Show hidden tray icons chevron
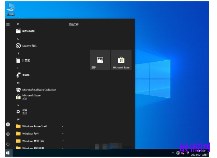The height and width of the screenshot is (158, 217). coord(173,153)
